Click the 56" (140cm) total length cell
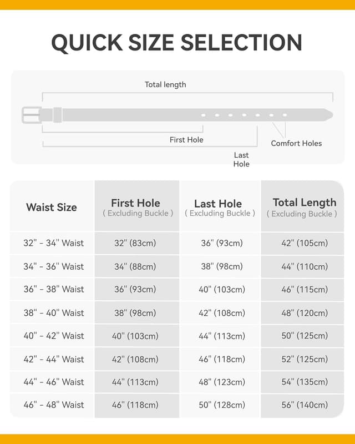355x444 pixels. 305,405
